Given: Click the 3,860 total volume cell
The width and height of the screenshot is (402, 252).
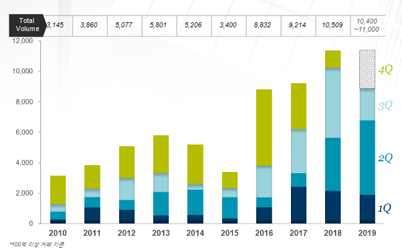Looking at the screenshot, I should pos(91,25).
